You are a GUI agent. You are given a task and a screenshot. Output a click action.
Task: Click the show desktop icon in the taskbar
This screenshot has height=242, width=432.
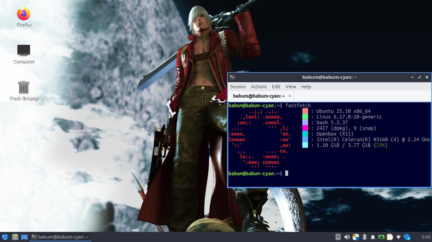(x=24, y=237)
